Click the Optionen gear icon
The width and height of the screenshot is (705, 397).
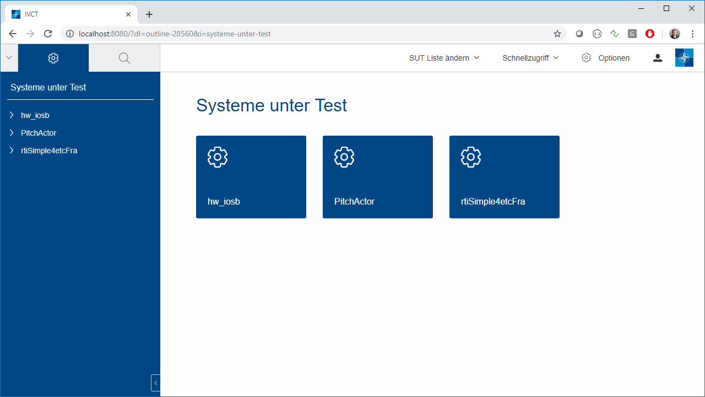587,58
